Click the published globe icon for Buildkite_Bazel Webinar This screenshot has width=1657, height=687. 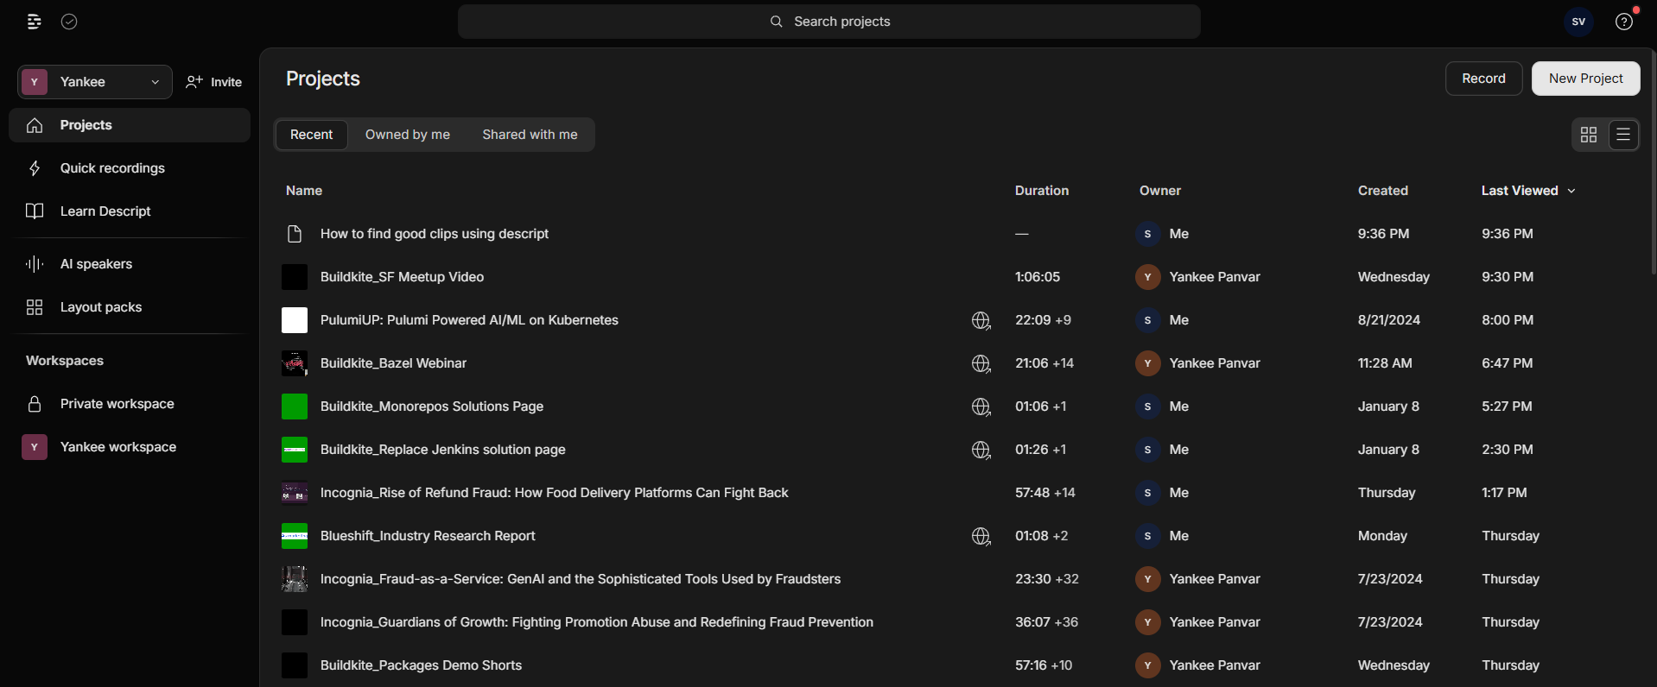coord(981,363)
